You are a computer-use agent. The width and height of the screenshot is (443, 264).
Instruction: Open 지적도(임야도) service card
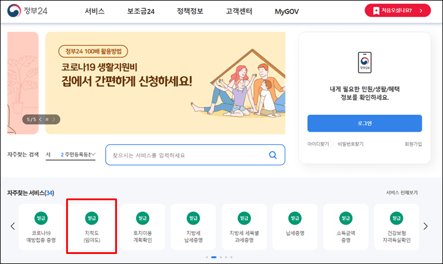pyautogui.click(x=92, y=227)
